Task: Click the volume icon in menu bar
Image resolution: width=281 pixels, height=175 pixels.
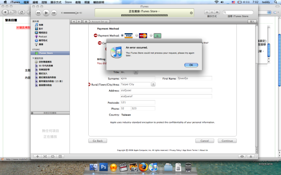Action: (222, 2)
